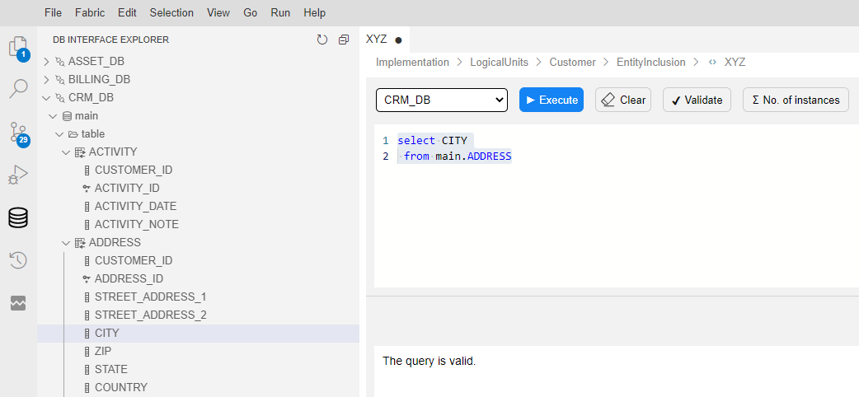This screenshot has width=859, height=397.
Task: Open the Explorer files icon in activity bar
Action: click(18, 47)
